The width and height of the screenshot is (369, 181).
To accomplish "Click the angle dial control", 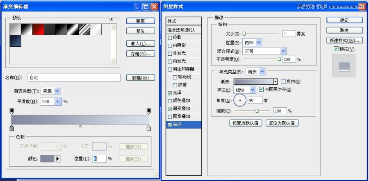I will 240,100.
